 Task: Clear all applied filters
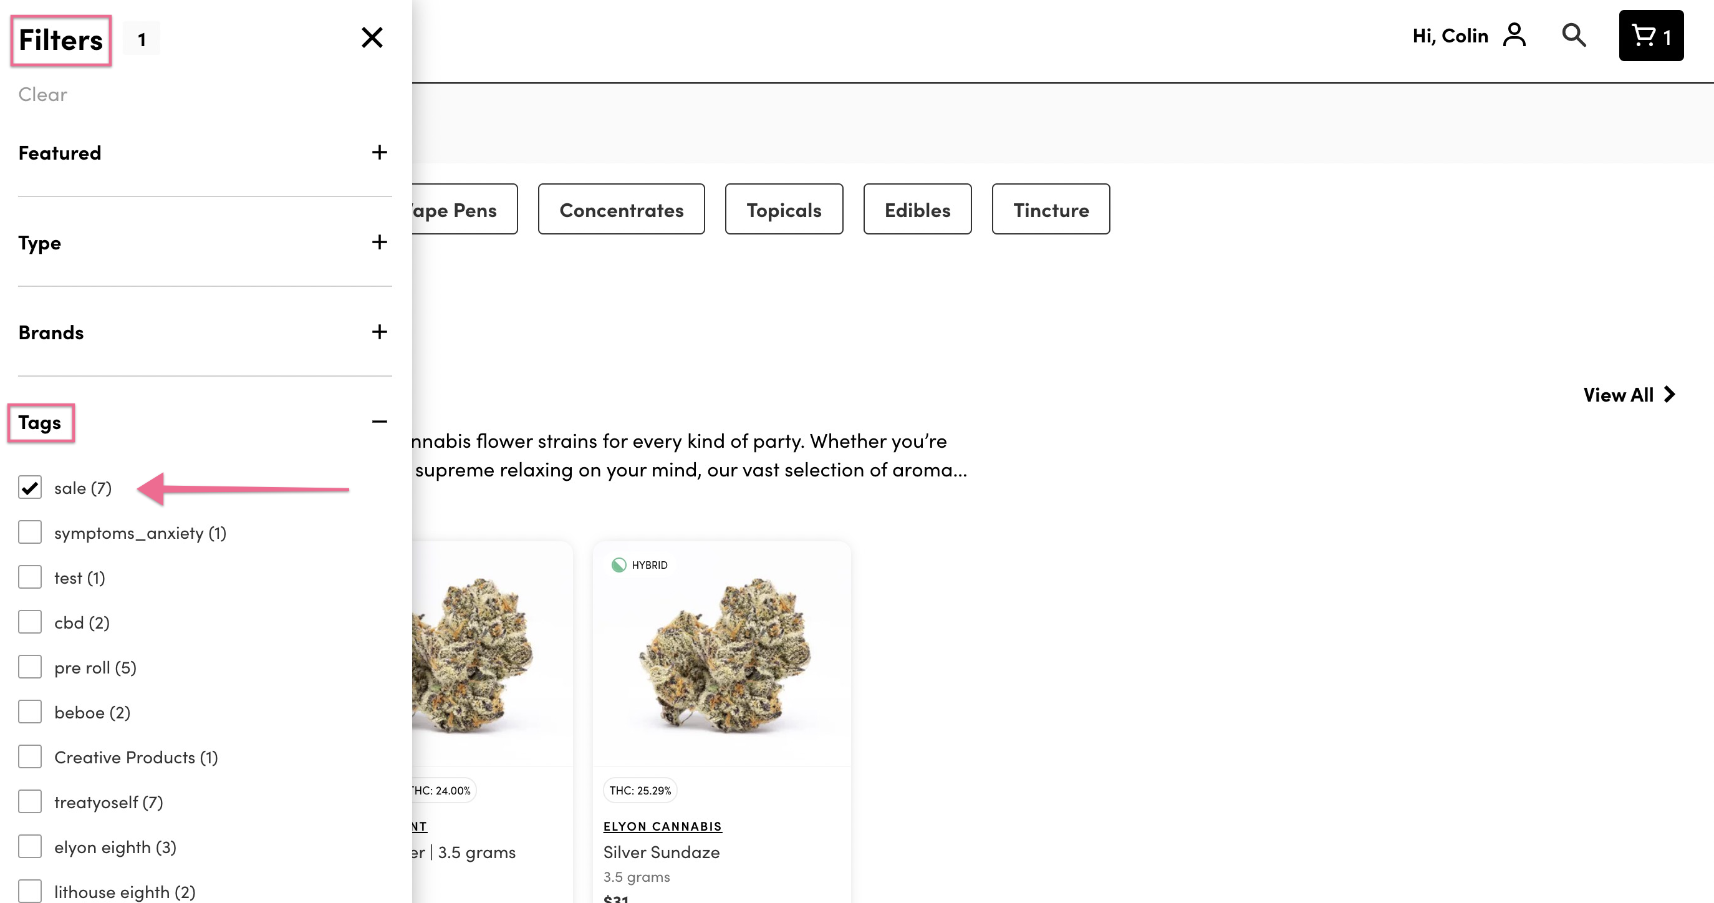point(42,95)
